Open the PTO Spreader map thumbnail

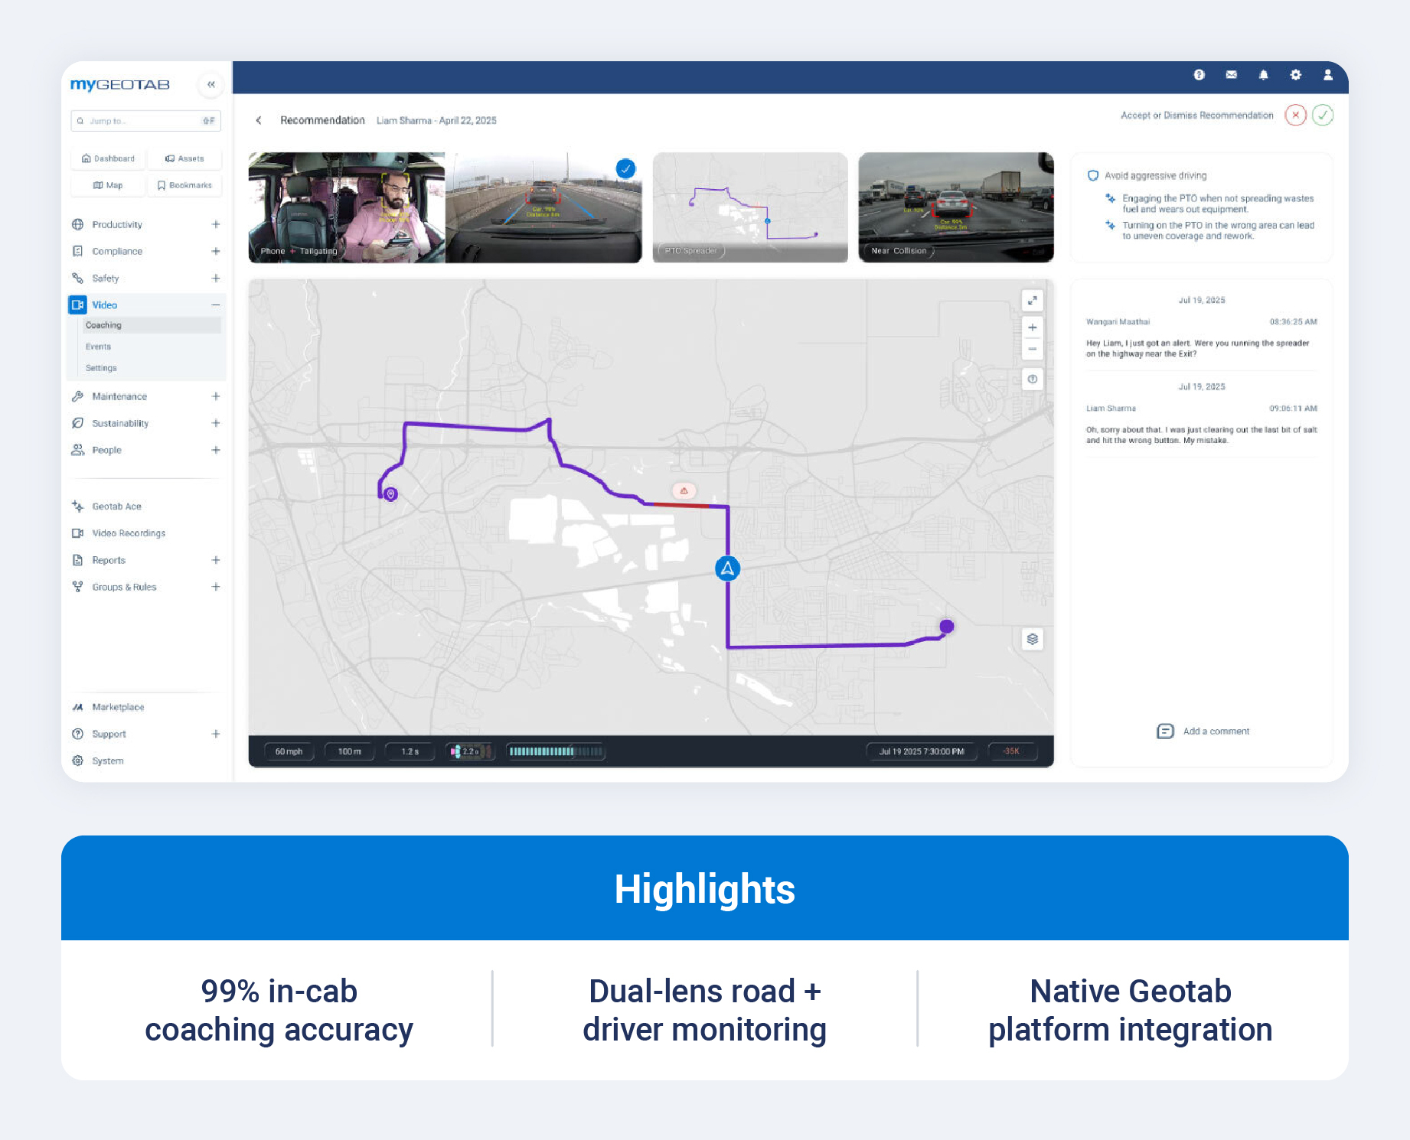750,207
